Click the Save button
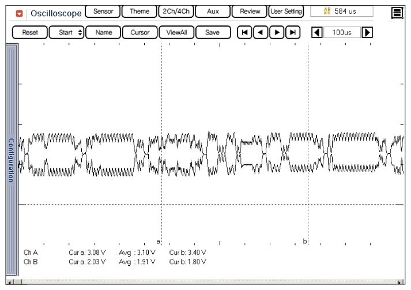This screenshot has height=290, width=411. pos(213,33)
